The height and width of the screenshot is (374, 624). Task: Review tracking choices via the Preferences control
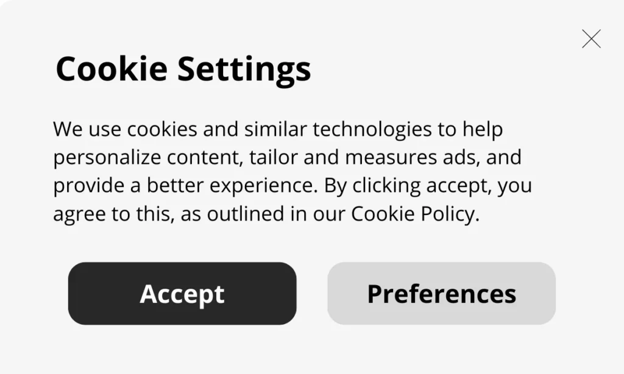[441, 293]
